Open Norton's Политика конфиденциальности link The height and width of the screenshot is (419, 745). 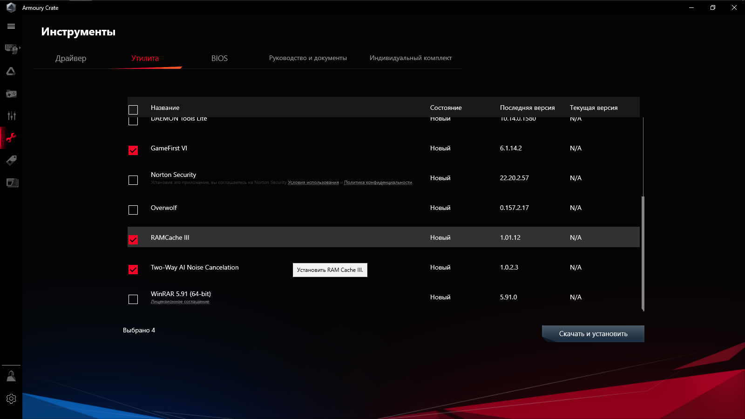[x=378, y=182]
